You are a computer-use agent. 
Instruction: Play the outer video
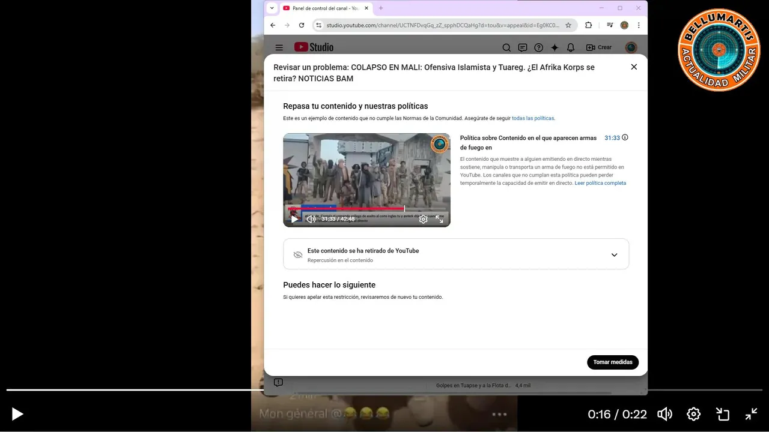pyautogui.click(x=17, y=414)
